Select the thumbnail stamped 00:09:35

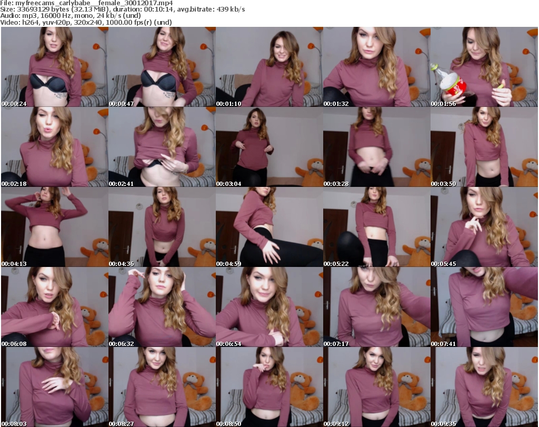tap(484, 387)
